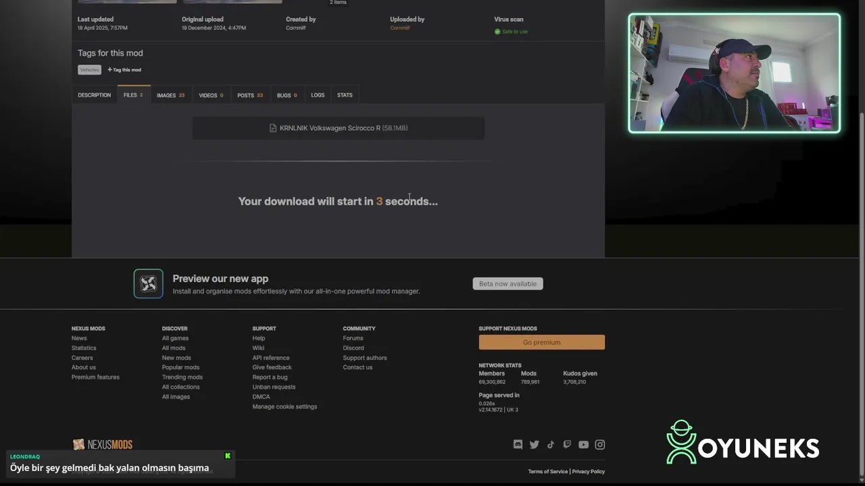Click the Nexus Mods footer logo
865x486 pixels.
[x=103, y=444]
